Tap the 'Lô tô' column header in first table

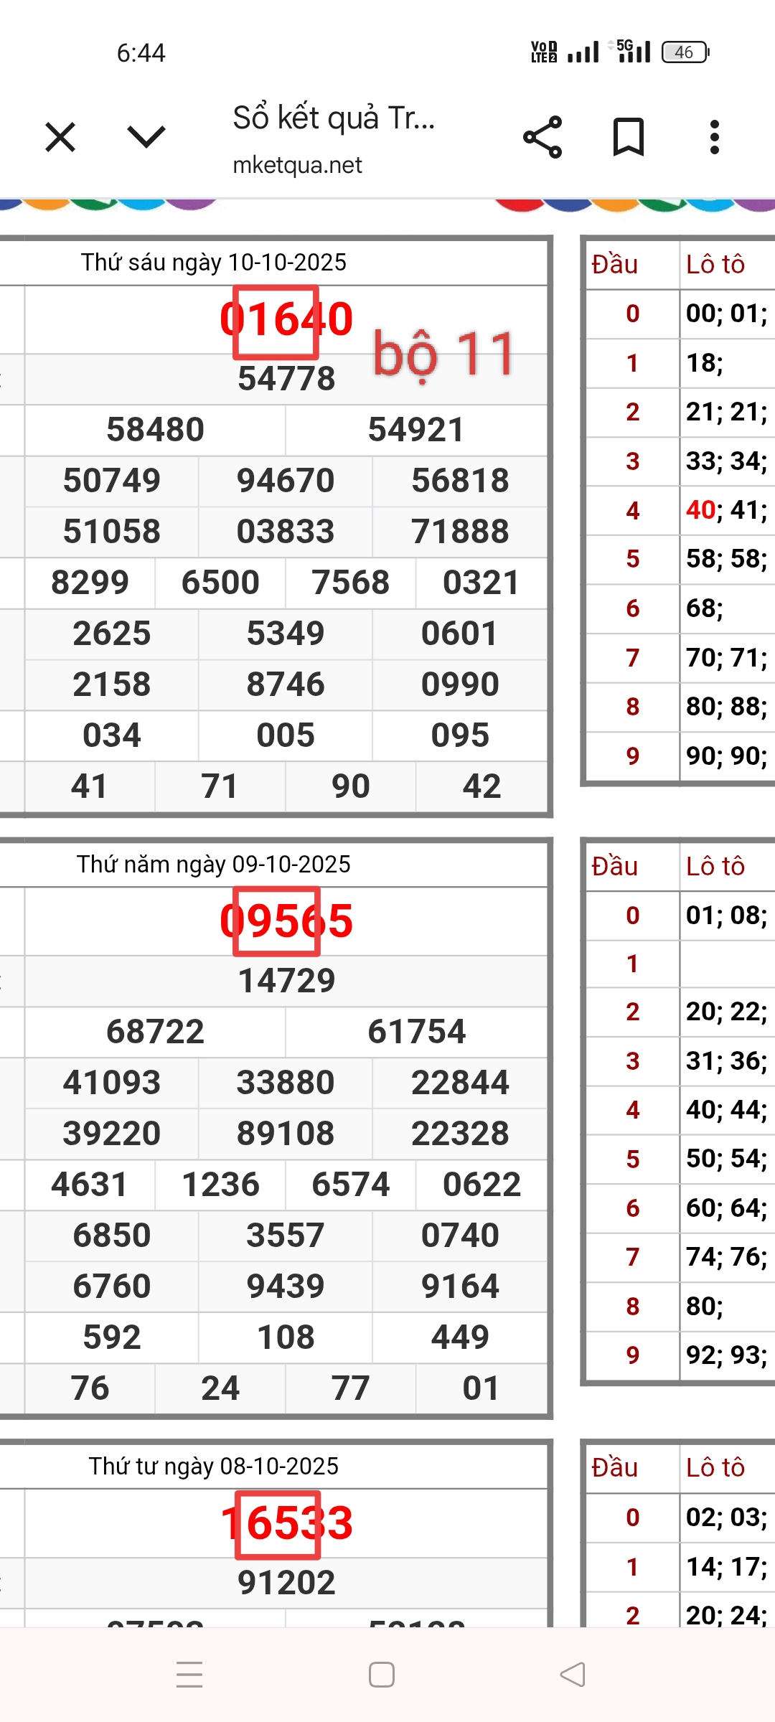[x=715, y=265]
